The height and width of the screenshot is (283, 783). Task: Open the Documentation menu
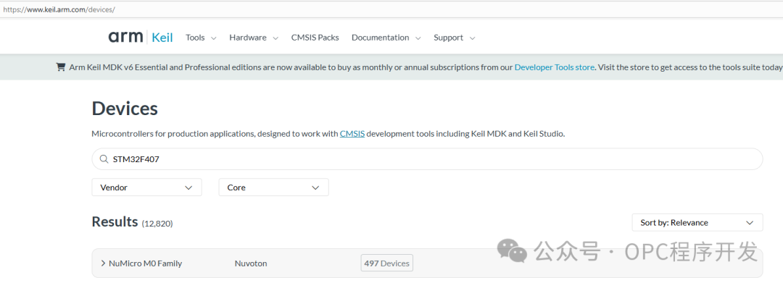[386, 38]
